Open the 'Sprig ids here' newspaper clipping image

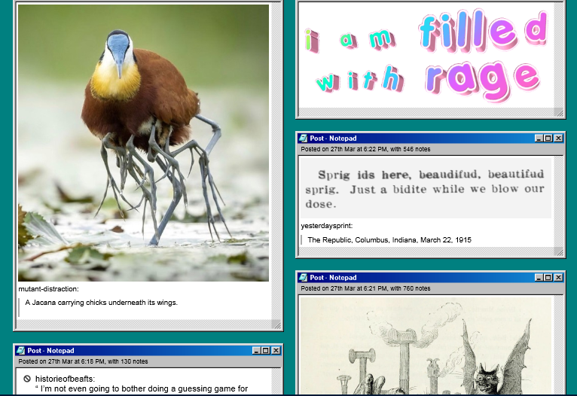426,188
